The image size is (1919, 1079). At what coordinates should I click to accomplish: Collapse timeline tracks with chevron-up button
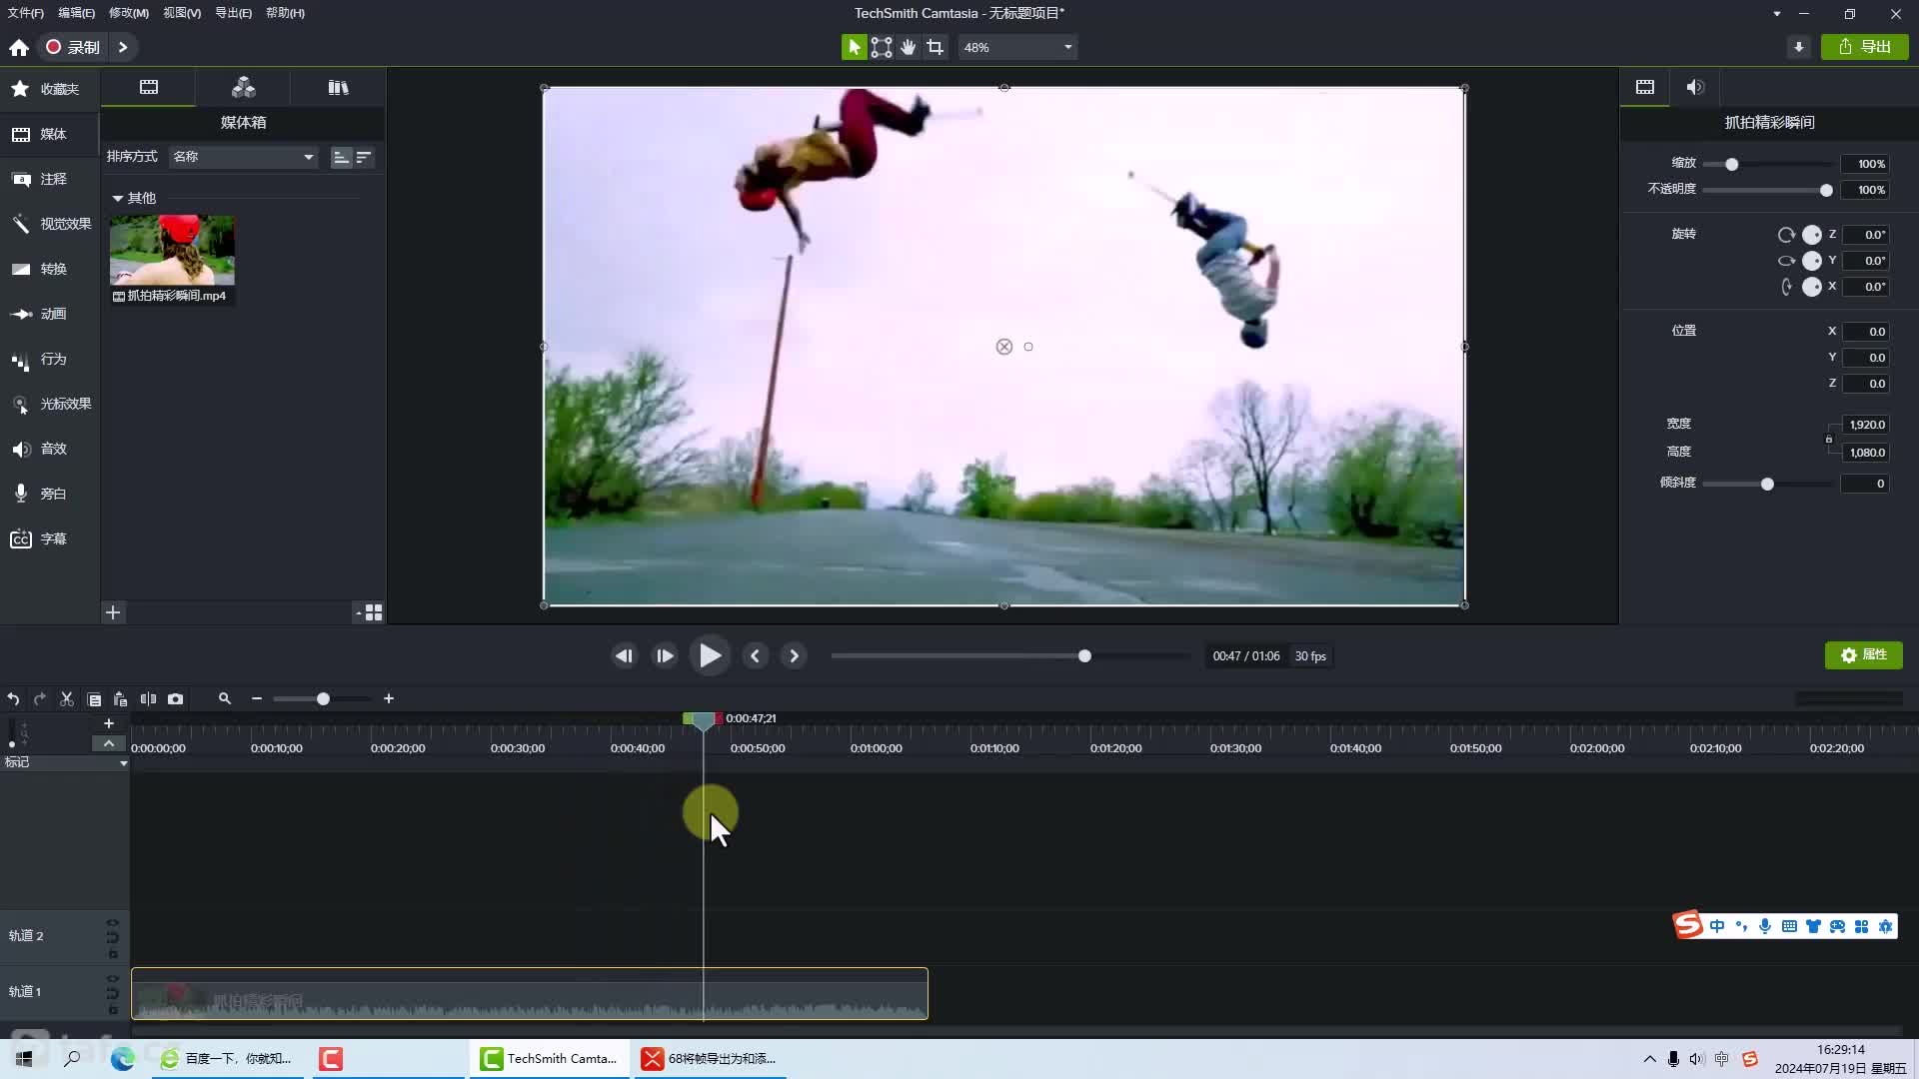[x=109, y=743]
